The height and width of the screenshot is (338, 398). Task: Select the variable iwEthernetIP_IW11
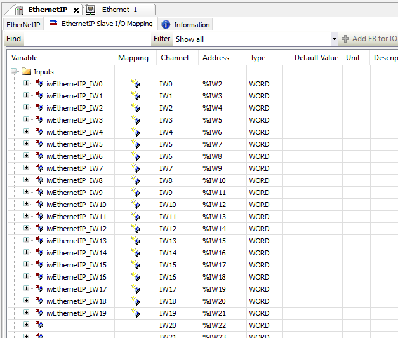[x=76, y=217]
